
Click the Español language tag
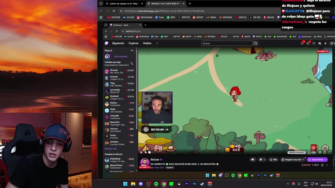(x=170, y=167)
